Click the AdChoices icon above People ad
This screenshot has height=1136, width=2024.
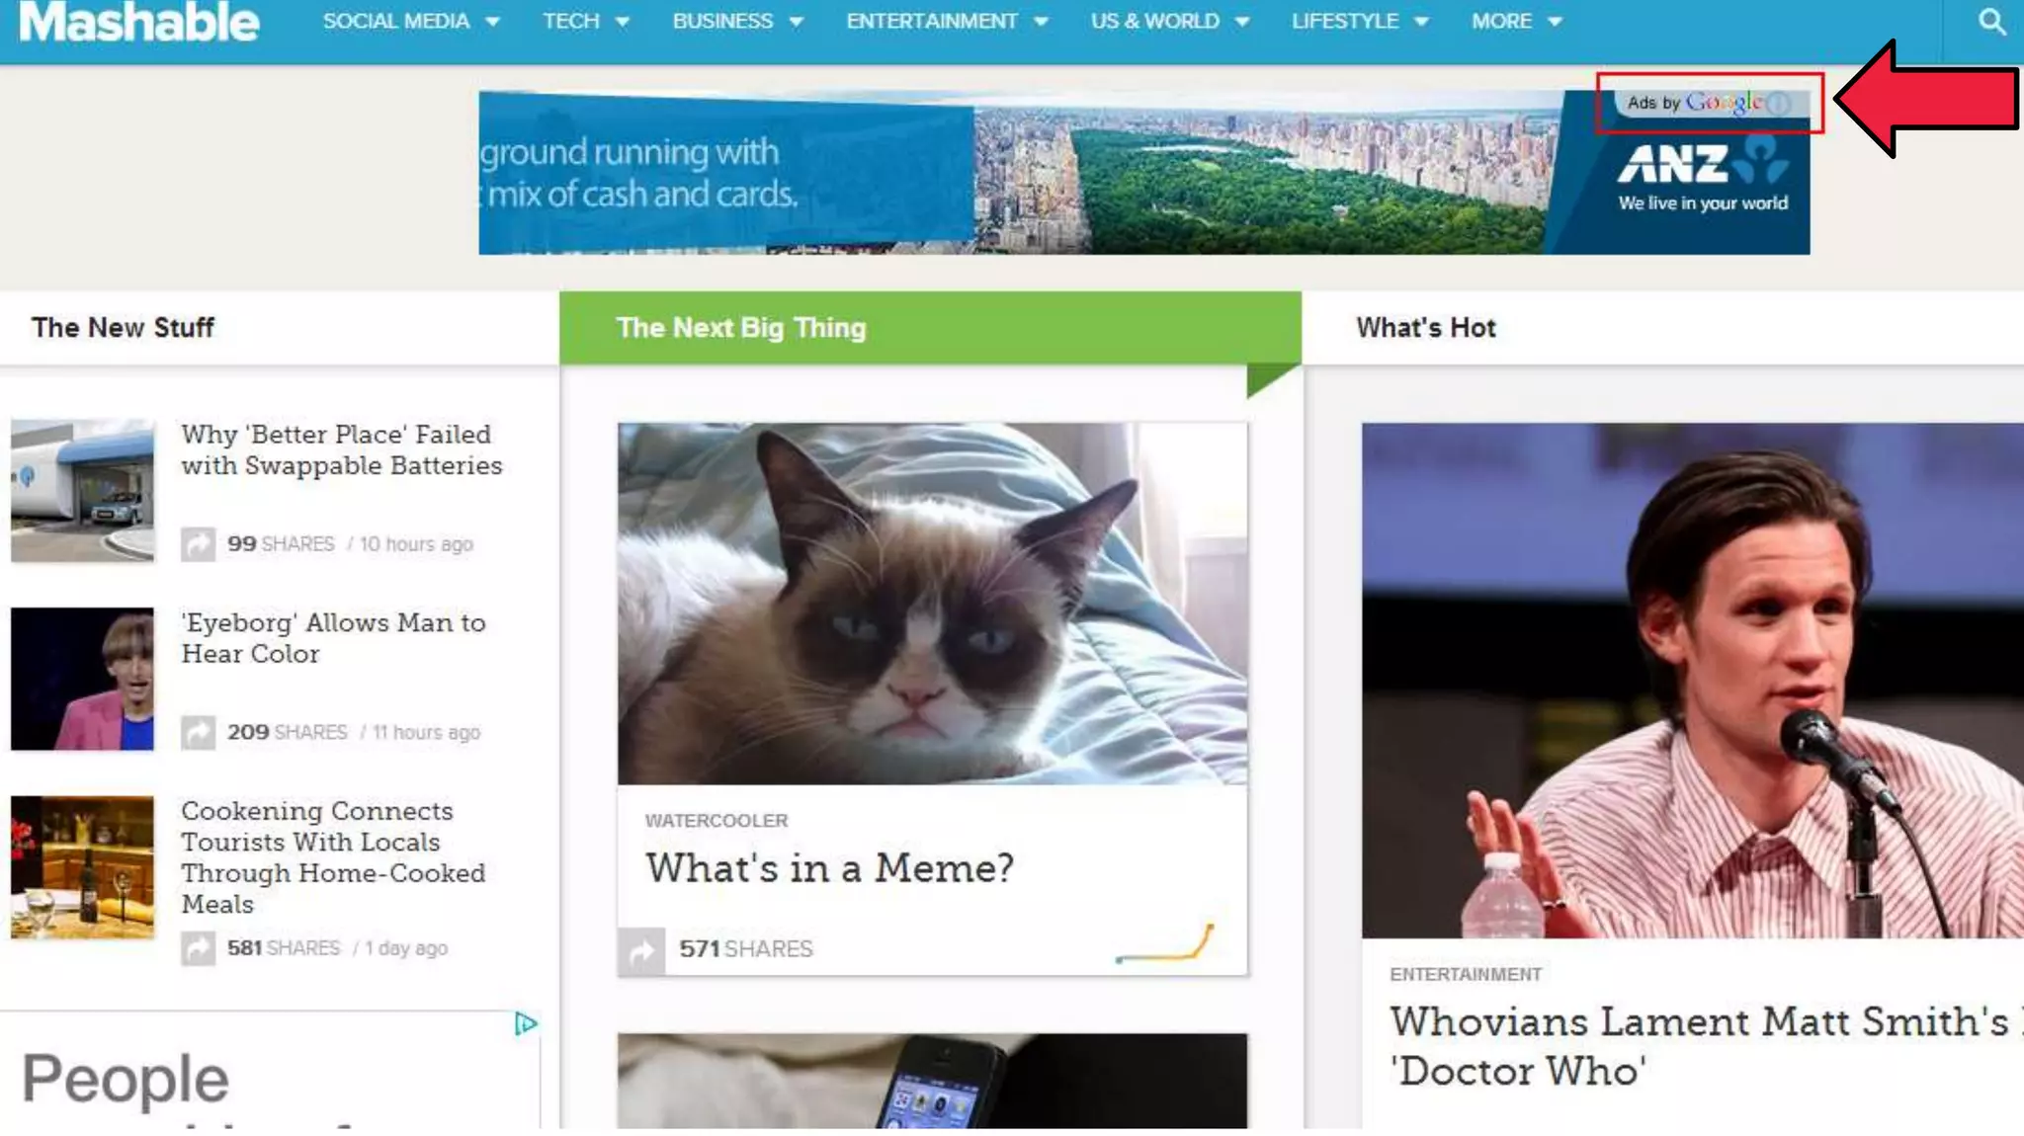(x=526, y=1023)
